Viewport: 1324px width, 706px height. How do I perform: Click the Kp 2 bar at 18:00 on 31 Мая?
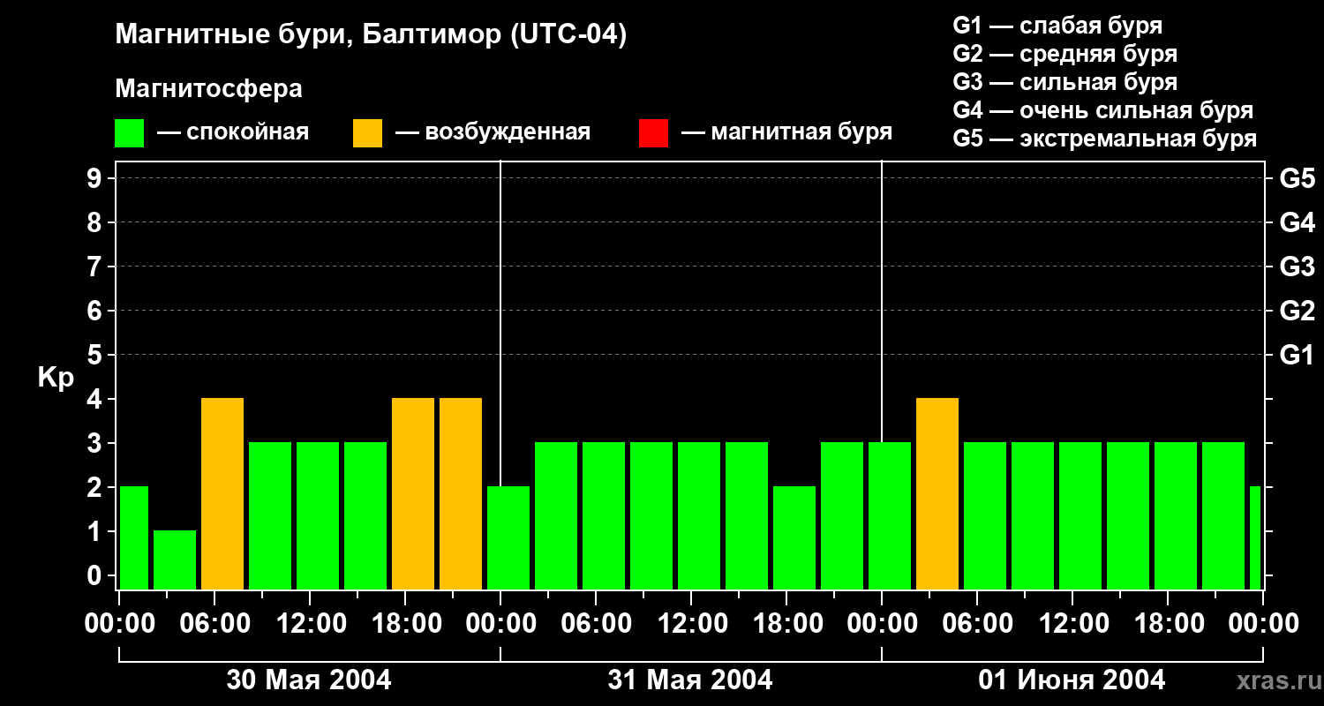click(794, 537)
